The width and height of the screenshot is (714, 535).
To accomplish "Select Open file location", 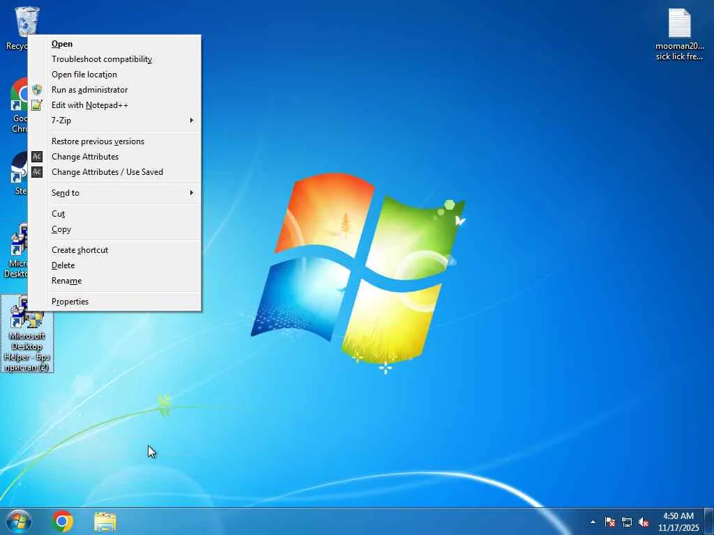I will [114, 74].
